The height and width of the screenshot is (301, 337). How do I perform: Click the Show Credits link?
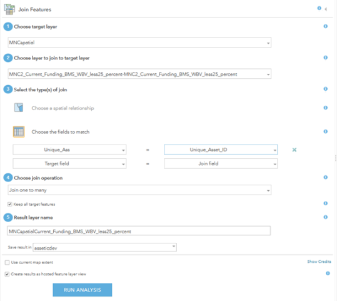(319, 262)
